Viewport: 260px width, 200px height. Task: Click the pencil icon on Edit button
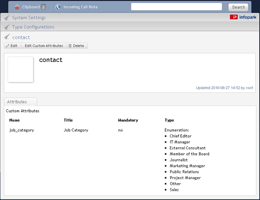click(x=8, y=46)
